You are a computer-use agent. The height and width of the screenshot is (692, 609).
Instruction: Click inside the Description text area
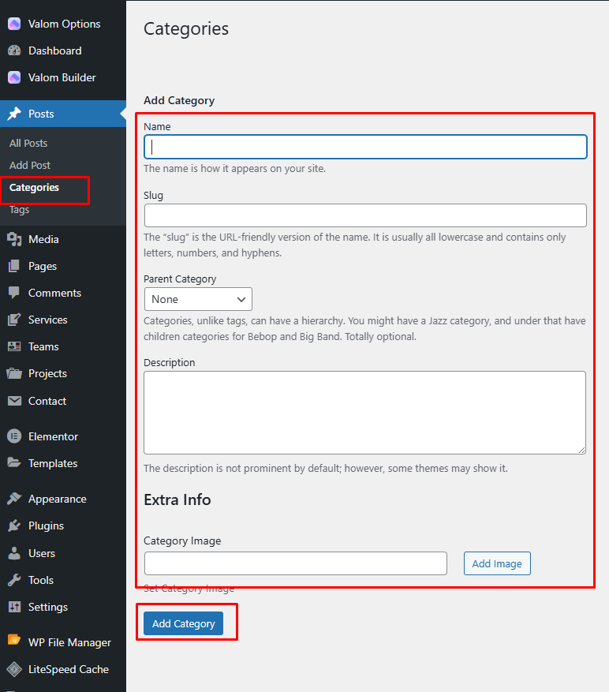click(364, 412)
